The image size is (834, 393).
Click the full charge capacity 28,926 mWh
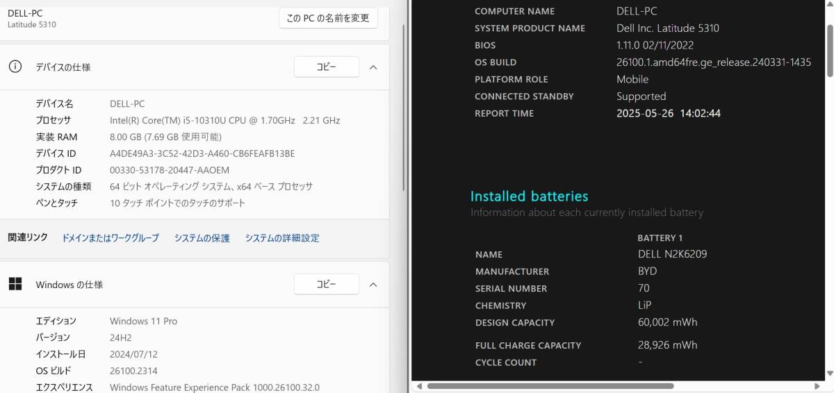[x=667, y=345]
